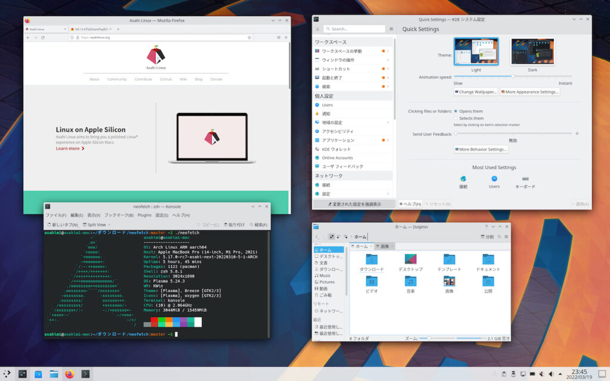The image size is (610, 381).
Task: Launch Firefox from the taskbar
Action: click(x=70, y=374)
